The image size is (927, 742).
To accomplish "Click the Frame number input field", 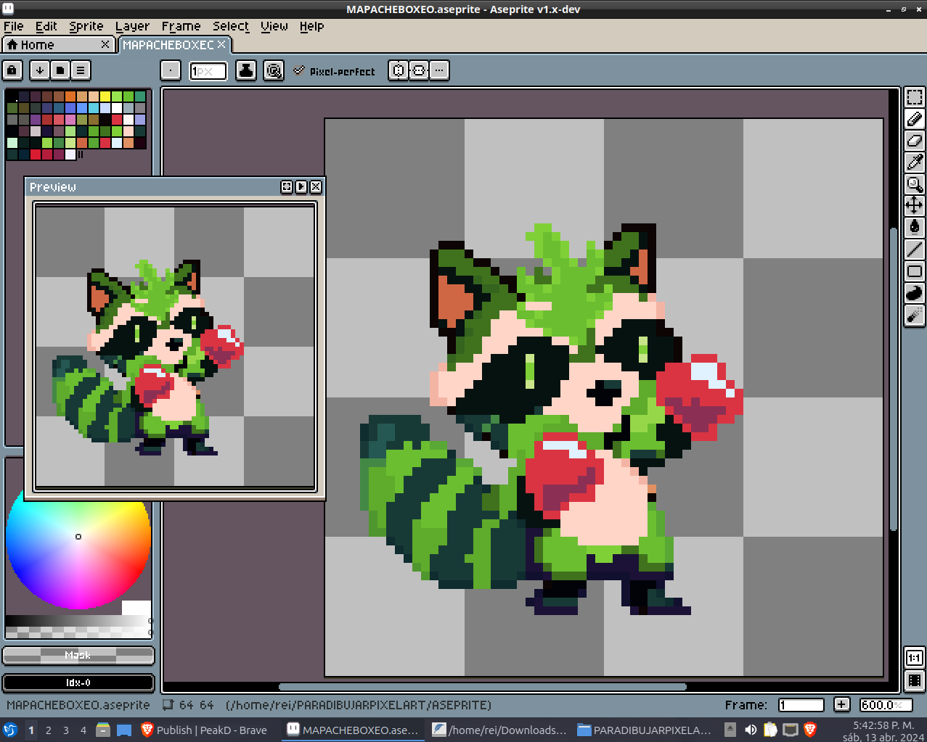I will click(x=801, y=705).
